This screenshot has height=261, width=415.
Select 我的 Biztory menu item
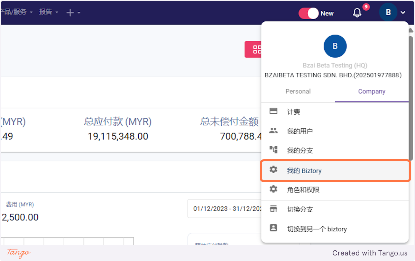click(335, 171)
